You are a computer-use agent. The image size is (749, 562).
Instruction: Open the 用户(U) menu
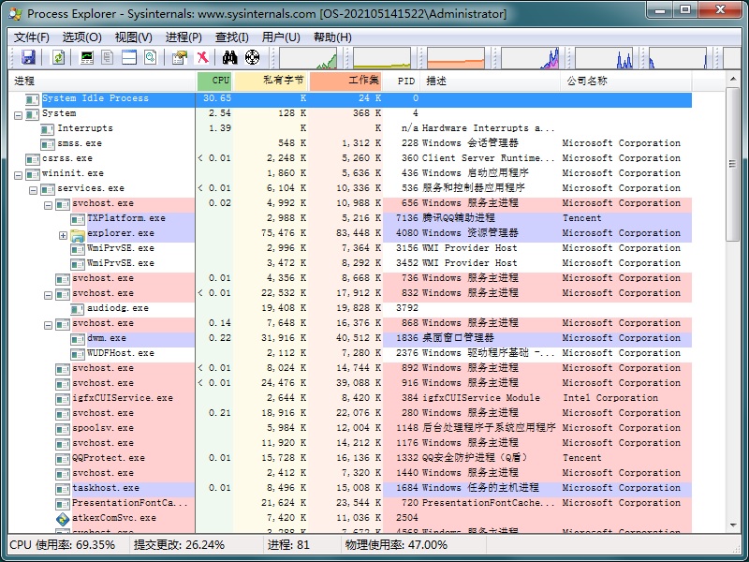coord(281,37)
